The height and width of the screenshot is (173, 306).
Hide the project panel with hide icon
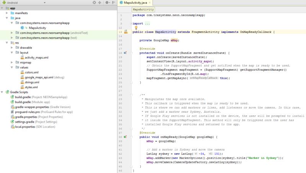[x=114, y=3]
